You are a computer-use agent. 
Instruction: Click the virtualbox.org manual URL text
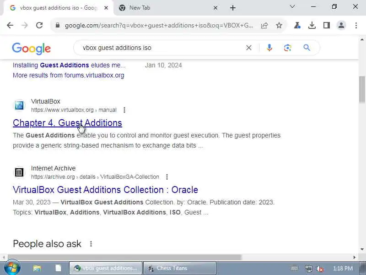[74, 110]
